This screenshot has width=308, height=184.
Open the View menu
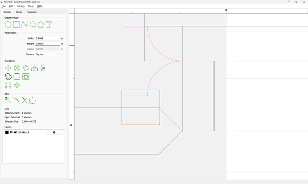pyautogui.click(x=31, y=6)
